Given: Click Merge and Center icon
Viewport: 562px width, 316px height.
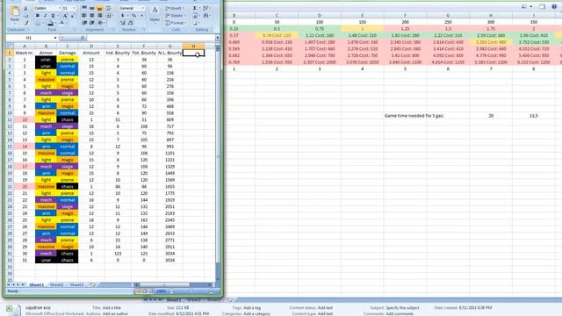Looking at the screenshot, I should point(109,16).
